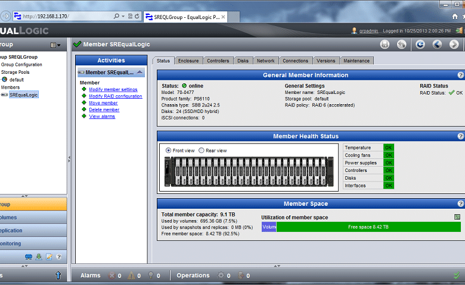Open the Versions tab
This screenshot has height=285, width=465.
[326, 61]
